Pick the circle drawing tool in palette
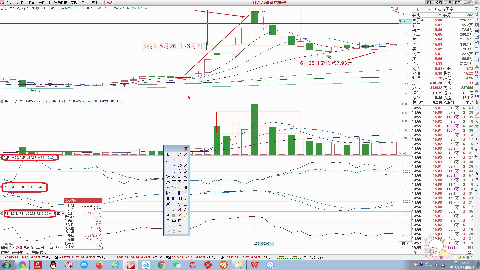This screenshot has width=480, height=270. [x=180, y=171]
